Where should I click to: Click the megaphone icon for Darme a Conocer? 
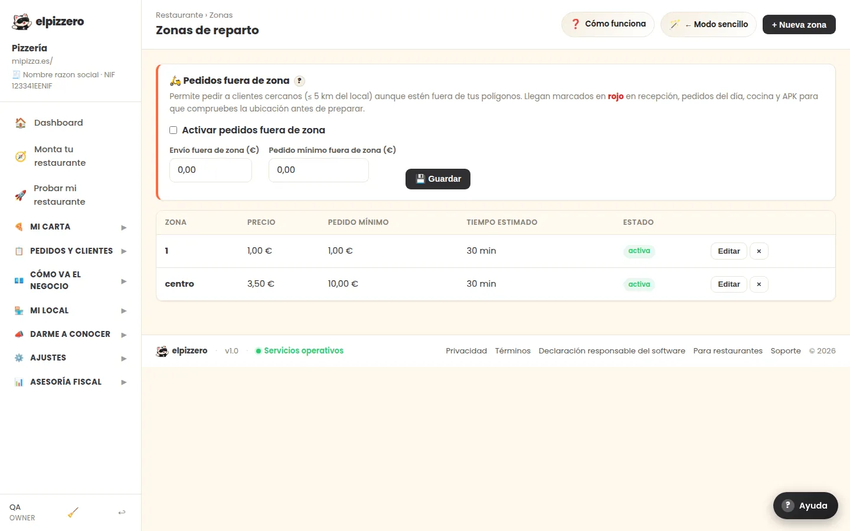19,335
